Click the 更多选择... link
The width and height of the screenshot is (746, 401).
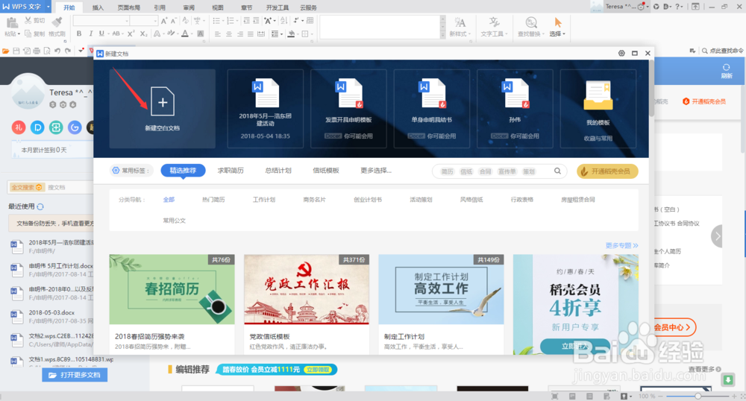pos(376,171)
